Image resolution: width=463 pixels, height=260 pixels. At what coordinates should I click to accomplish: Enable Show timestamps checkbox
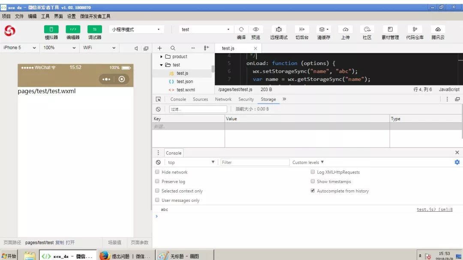tap(313, 181)
